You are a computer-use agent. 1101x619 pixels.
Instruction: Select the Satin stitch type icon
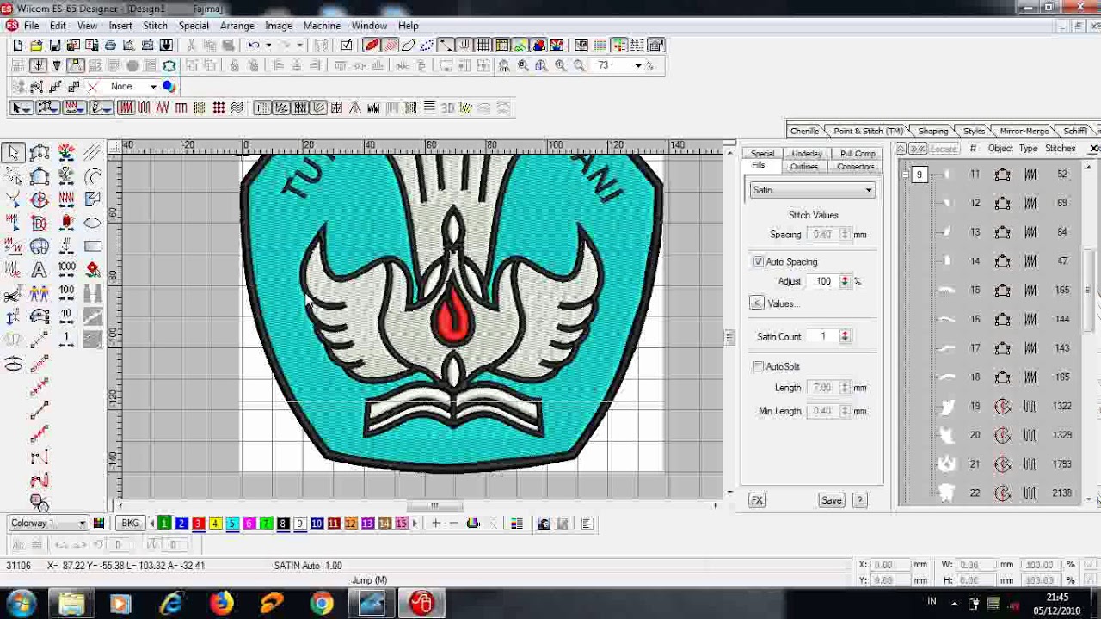tap(126, 107)
